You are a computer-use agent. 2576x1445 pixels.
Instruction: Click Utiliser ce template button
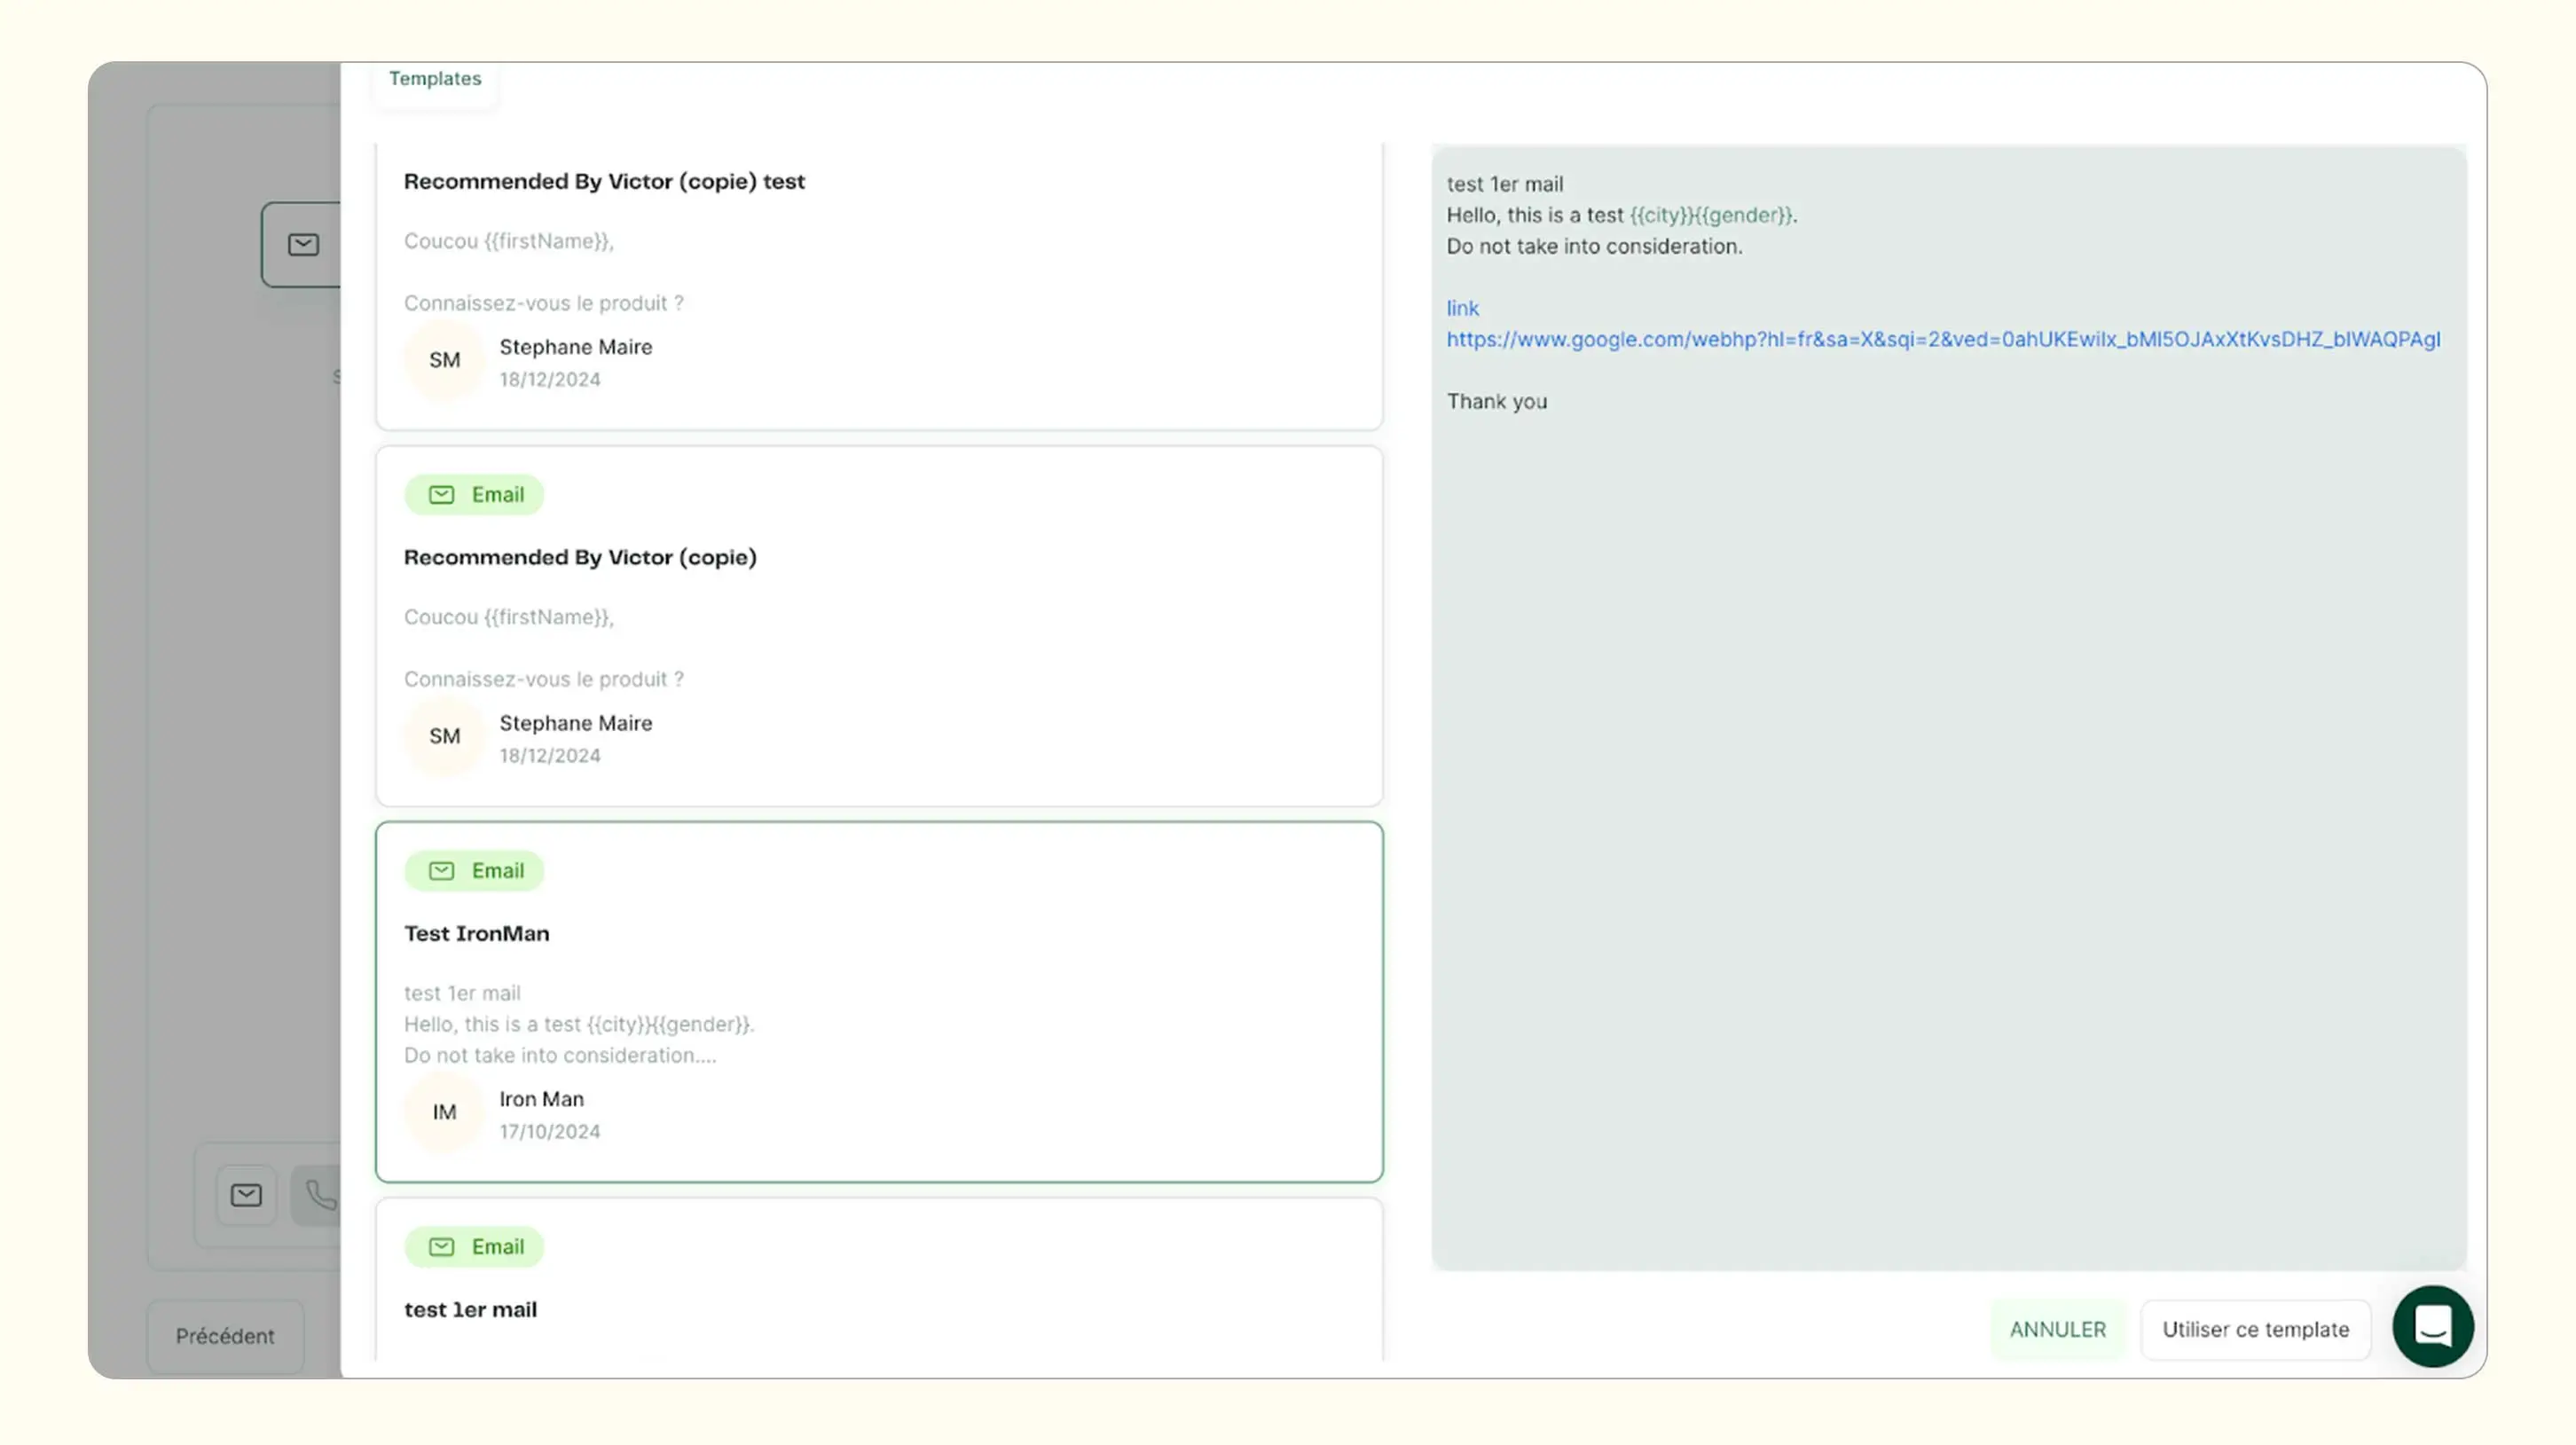[x=2255, y=1329]
